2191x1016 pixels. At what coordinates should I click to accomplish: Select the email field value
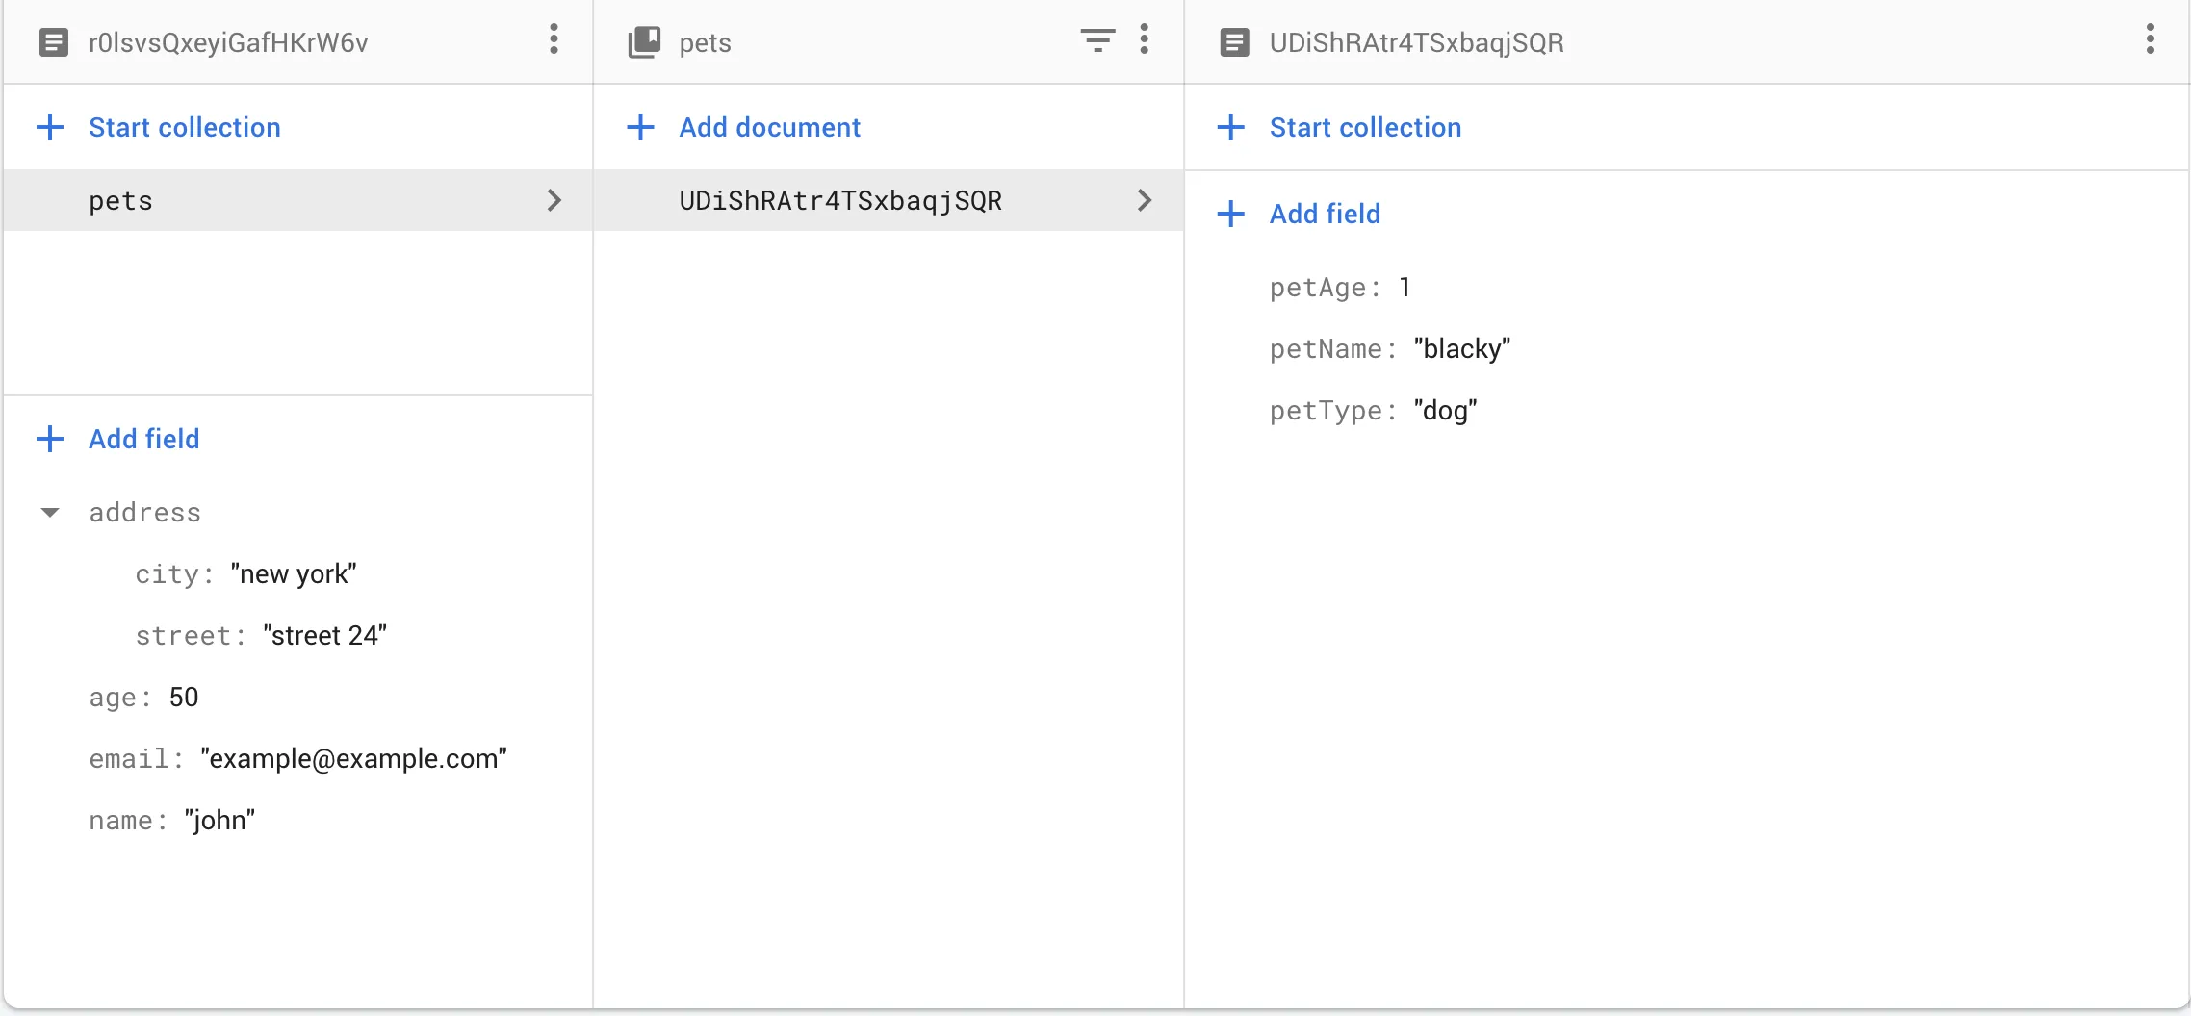point(353,759)
